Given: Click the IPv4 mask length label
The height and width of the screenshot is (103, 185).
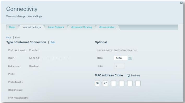Looking at the screenshot, I should pyautogui.click(x=18, y=98).
